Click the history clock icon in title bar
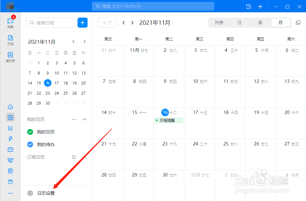306x201 pixels. pos(248,6)
